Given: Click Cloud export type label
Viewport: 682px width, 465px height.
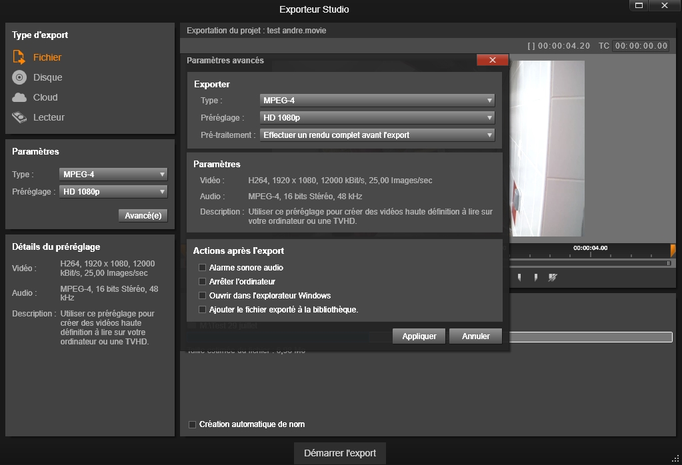Looking at the screenshot, I should [45, 97].
